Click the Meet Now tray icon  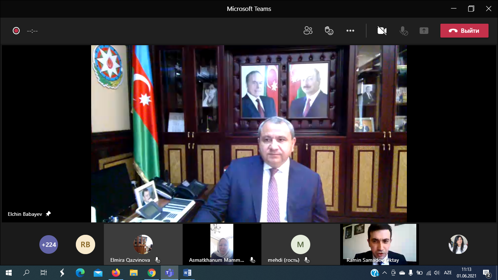coord(393,273)
